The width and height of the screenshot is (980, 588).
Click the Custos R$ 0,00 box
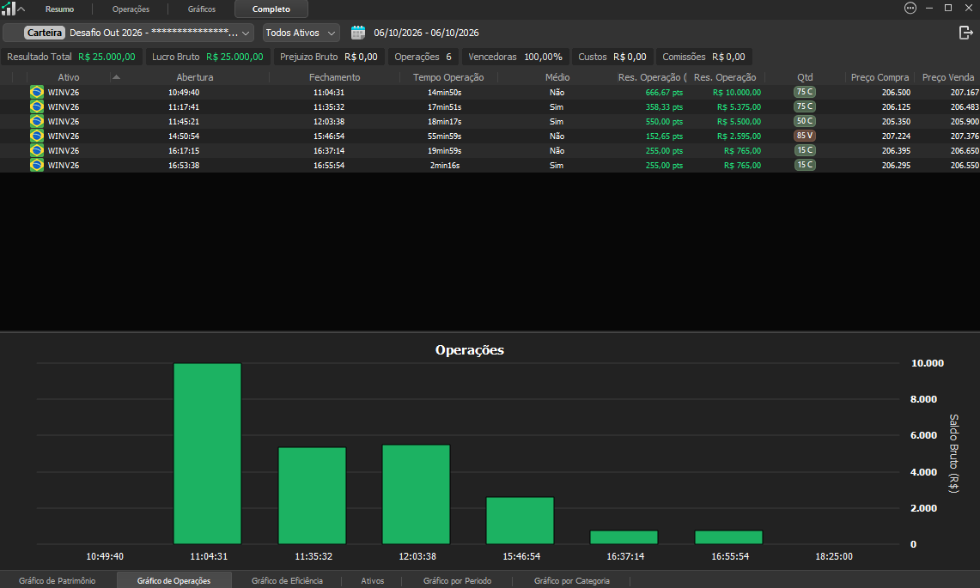coord(612,57)
